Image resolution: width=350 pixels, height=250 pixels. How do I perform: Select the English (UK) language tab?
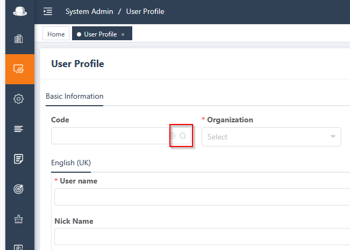click(71, 163)
